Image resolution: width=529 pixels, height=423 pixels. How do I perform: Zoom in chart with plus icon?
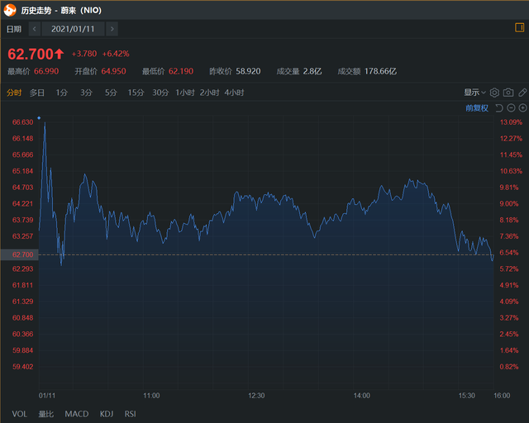tap(522, 108)
